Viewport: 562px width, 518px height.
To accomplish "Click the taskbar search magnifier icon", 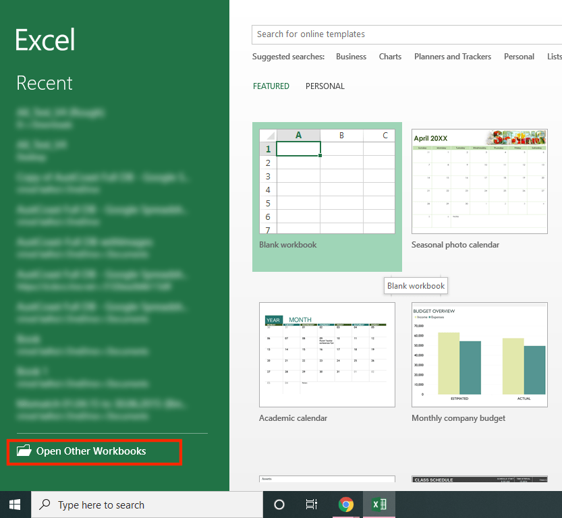I will [x=45, y=505].
